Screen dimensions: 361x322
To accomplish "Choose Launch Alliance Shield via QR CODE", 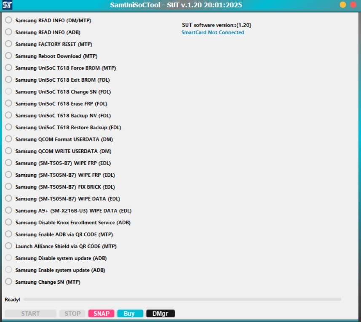I will tap(8, 246).
